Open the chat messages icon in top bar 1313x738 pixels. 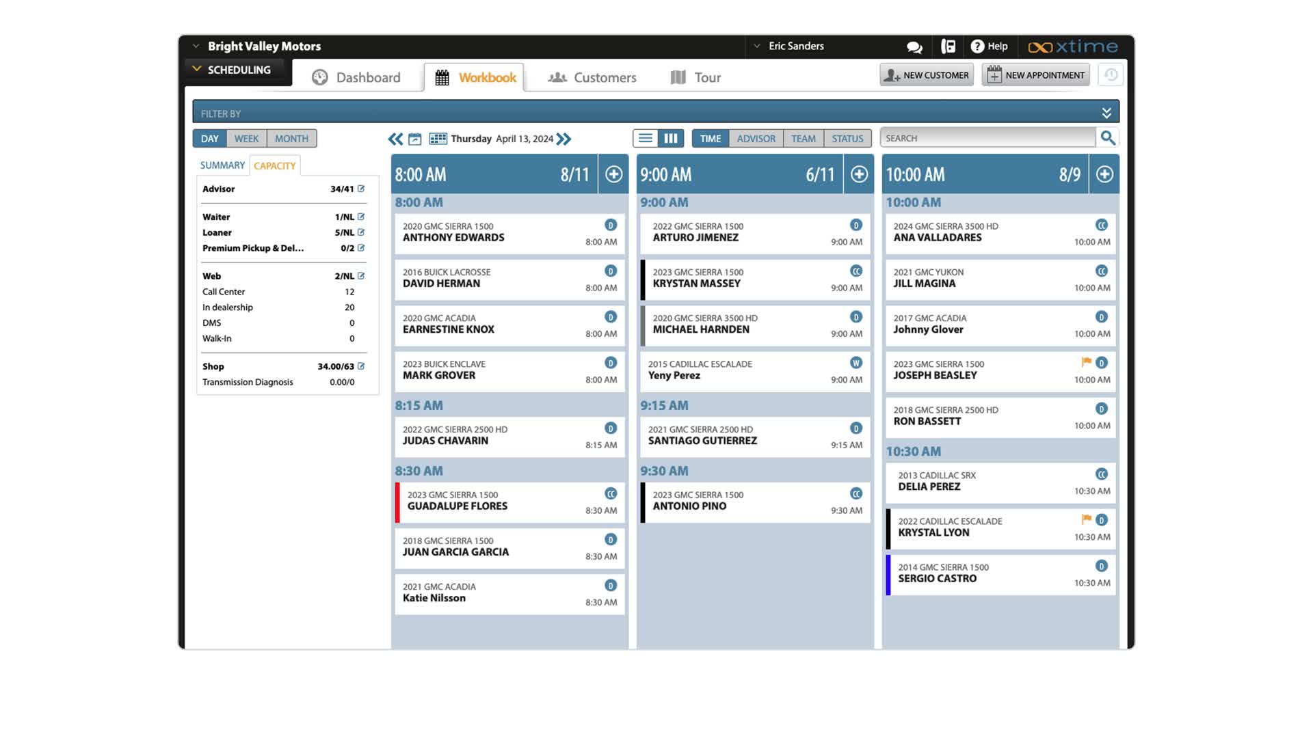pyautogui.click(x=914, y=46)
